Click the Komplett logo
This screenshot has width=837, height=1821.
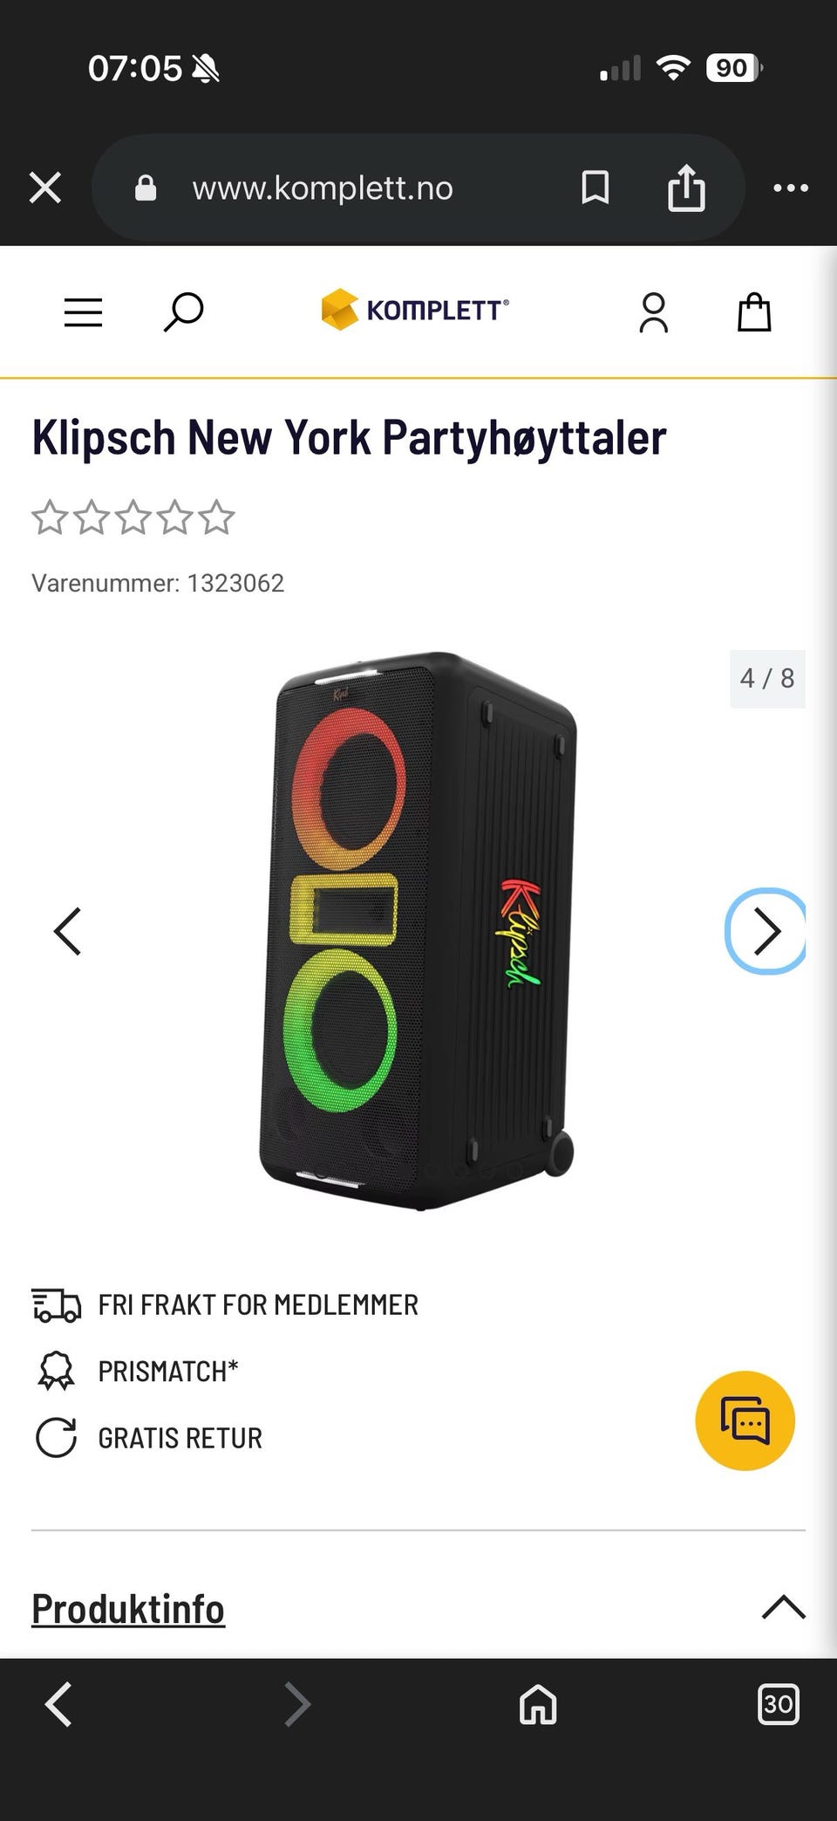(x=415, y=310)
